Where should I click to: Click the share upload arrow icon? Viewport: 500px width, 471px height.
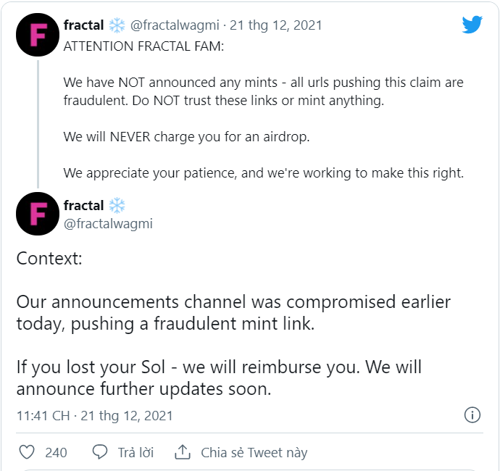coord(183,452)
